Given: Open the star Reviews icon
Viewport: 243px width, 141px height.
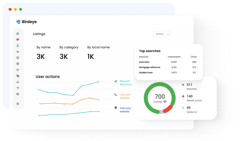Looking at the screenshot, I should pos(18,52).
